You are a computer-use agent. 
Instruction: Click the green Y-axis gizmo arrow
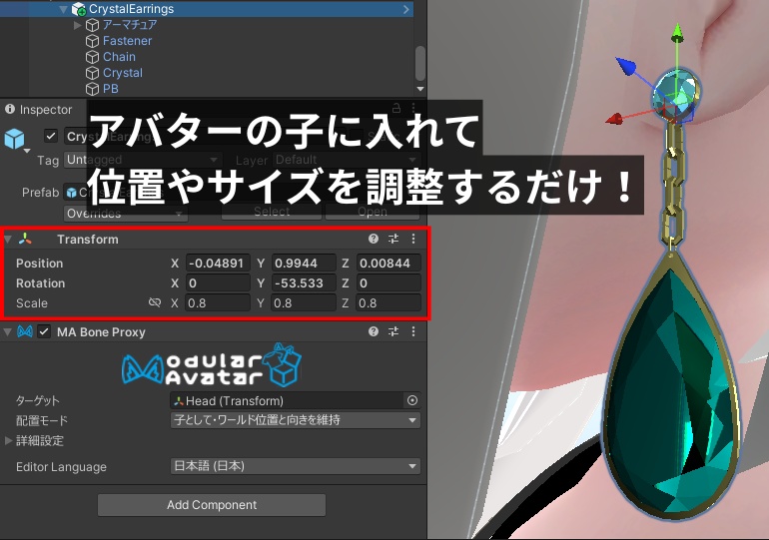coord(677,32)
